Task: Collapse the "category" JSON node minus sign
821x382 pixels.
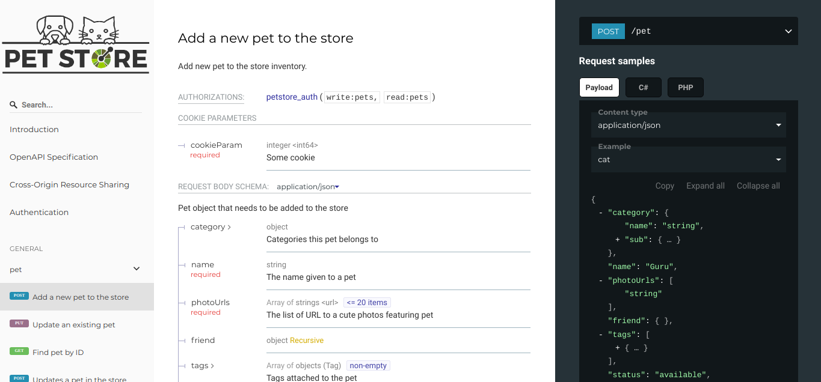Action: (601, 213)
